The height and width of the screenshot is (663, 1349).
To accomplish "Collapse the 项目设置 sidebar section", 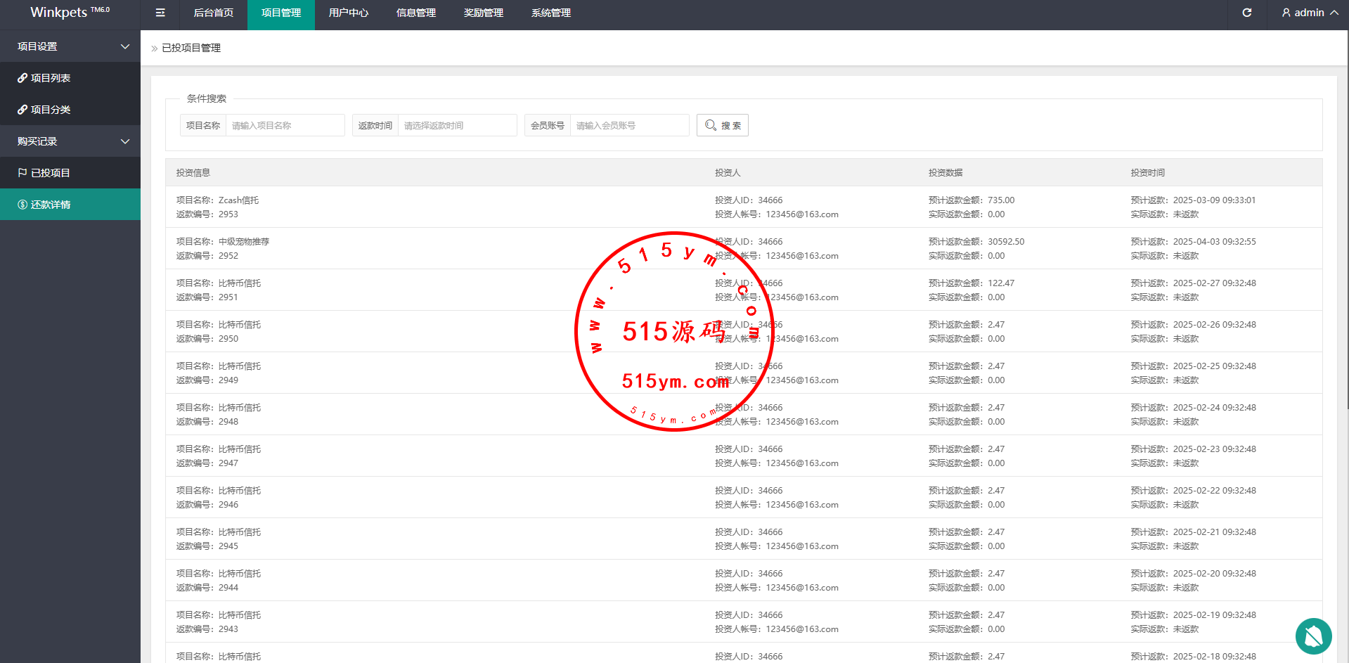I will click(125, 46).
